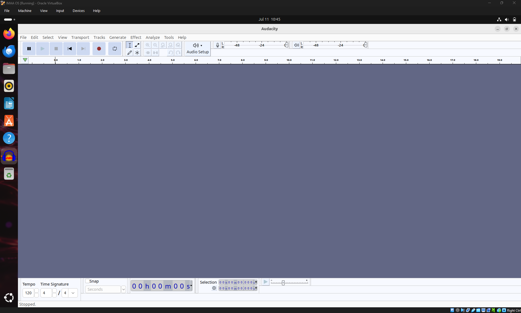Click Fit project to width icon
The height and width of the screenshot is (313, 521).
[x=170, y=45]
